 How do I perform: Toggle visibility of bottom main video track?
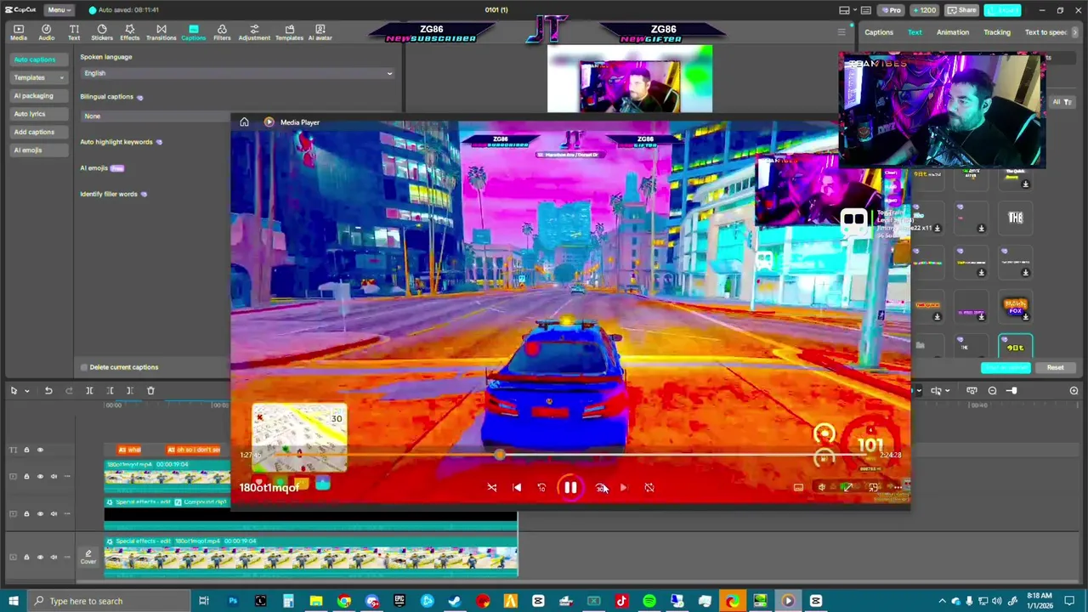[x=40, y=557]
